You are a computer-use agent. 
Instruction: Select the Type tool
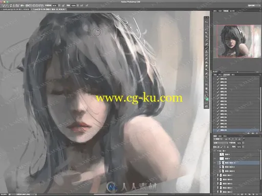pyautogui.click(x=206, y=77)
